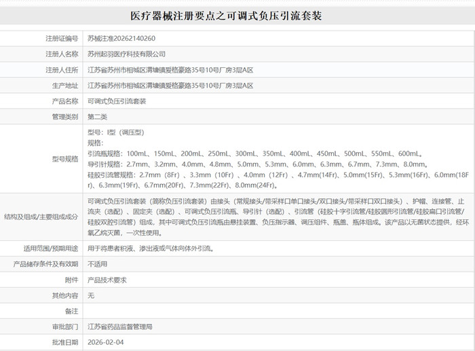Select product name value 可调式负压引流套装

(117, 101)
